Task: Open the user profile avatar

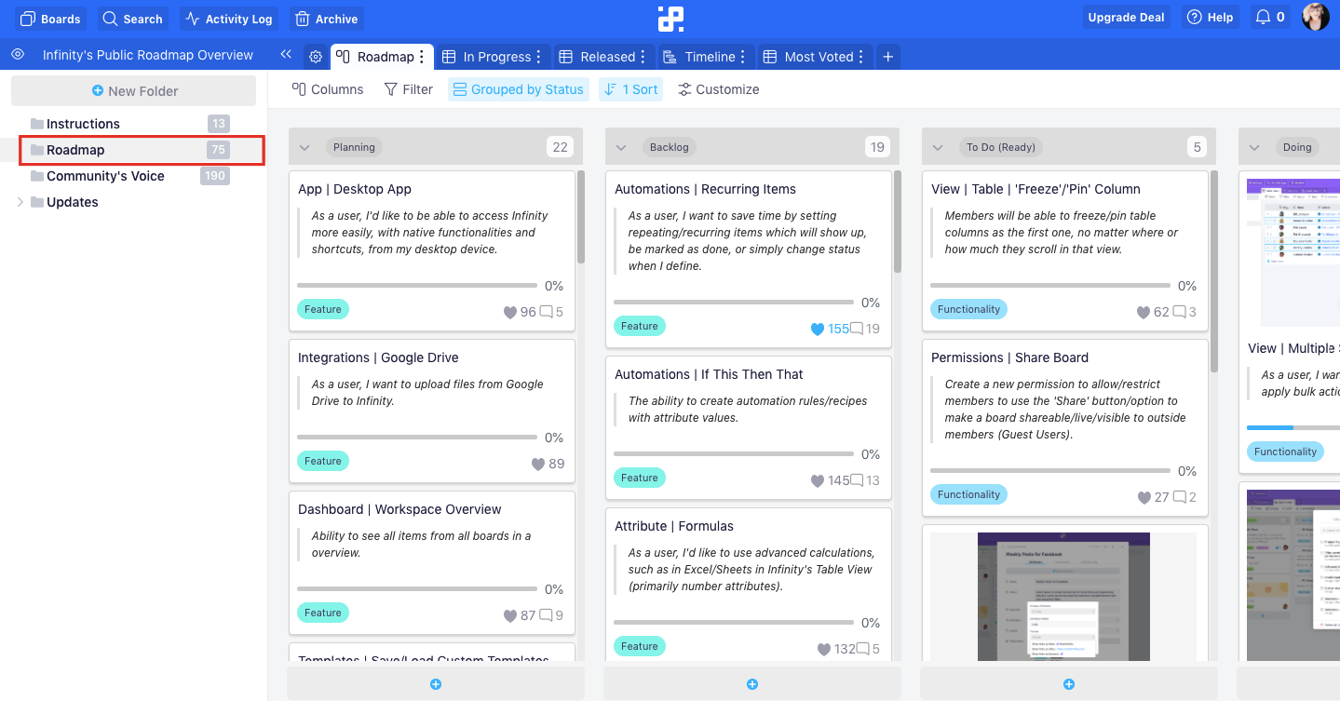Action: [1315, 18]
